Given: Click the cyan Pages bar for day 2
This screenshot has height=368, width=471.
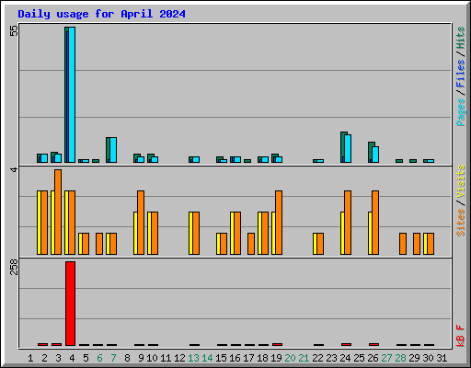Looking at the screenshot, I should (x=44, y=158).
